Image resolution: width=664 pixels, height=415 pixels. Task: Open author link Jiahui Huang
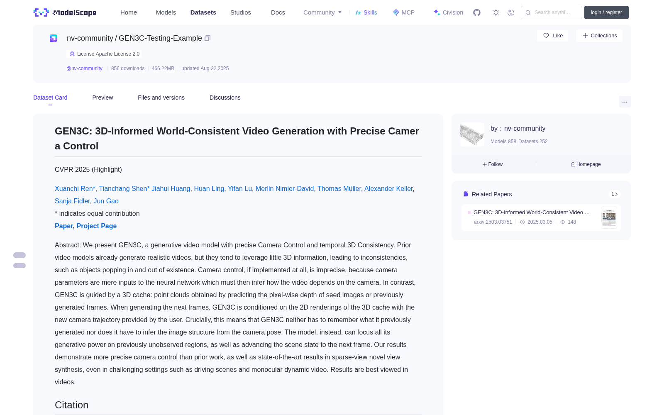pos(171,188)
